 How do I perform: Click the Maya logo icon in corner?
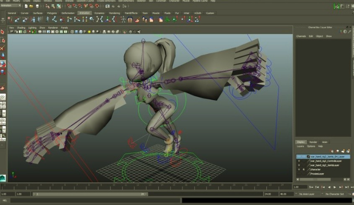[2, 178]
